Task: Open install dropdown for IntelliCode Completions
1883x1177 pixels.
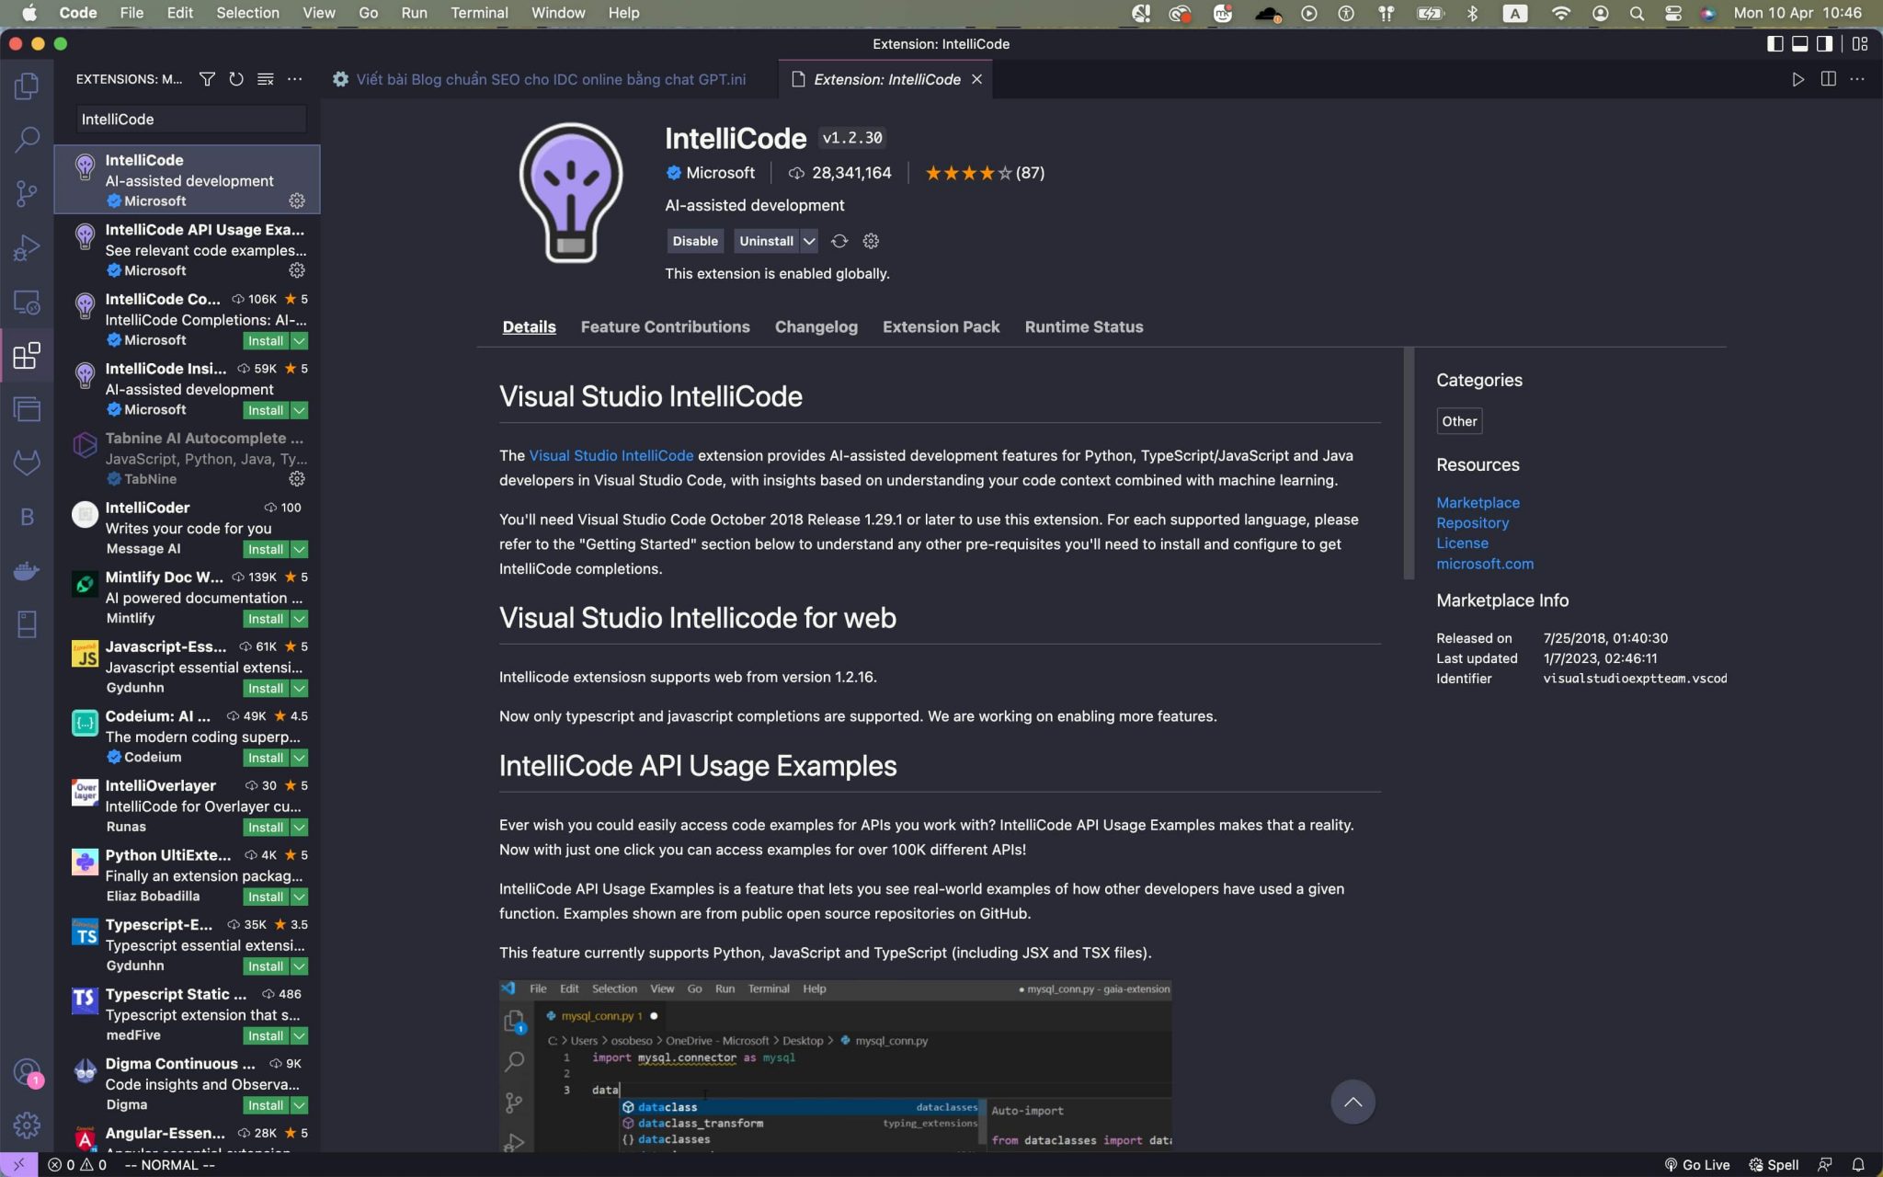Action: point(300,340)
